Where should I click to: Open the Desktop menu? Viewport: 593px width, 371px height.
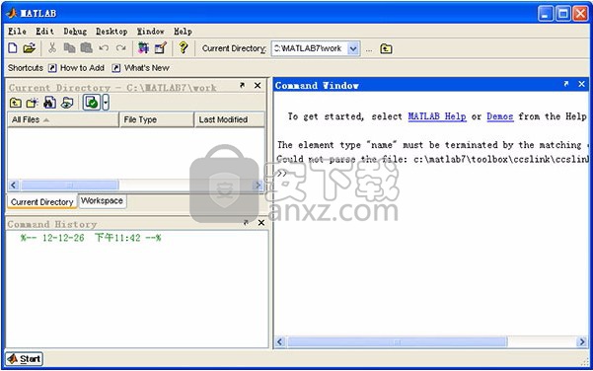point(111,32)
